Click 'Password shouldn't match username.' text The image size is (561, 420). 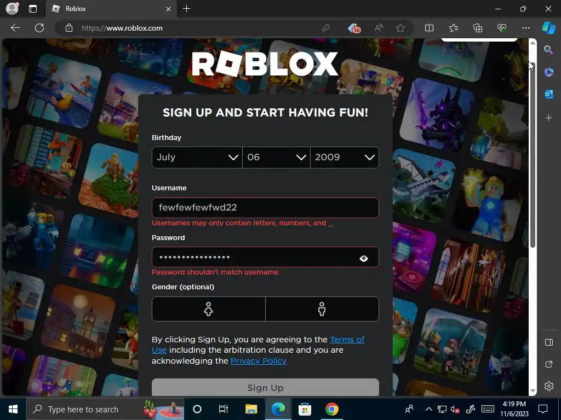[x=216, y=272]
